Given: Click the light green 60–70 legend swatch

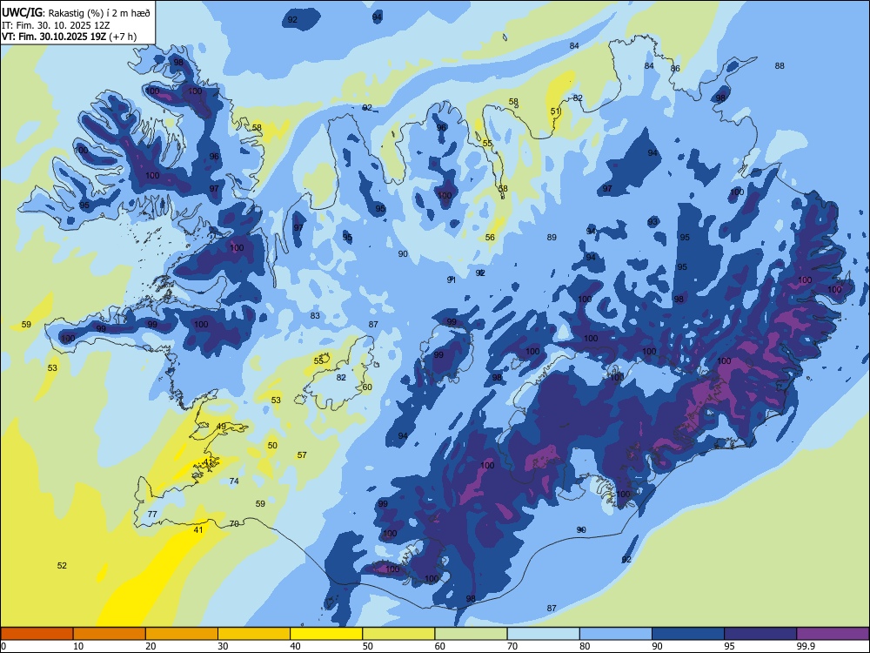Looking at the screenshot, I should point(471,634).
